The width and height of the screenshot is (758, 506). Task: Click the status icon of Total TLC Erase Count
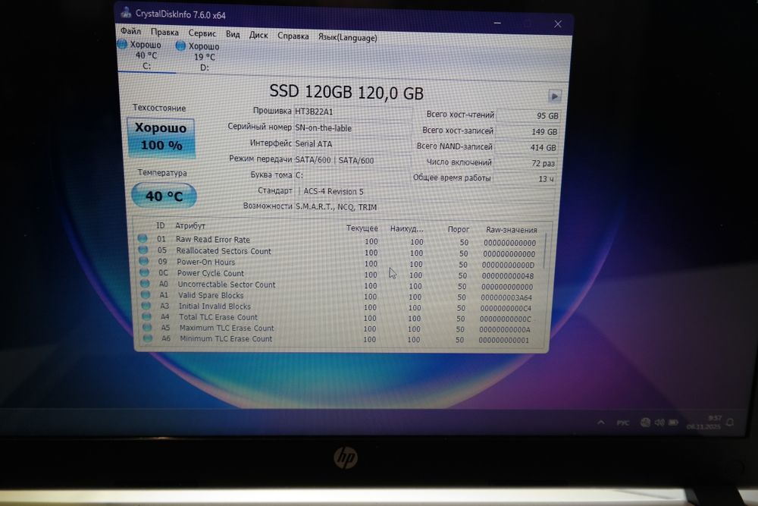click(x=146, y=316)
